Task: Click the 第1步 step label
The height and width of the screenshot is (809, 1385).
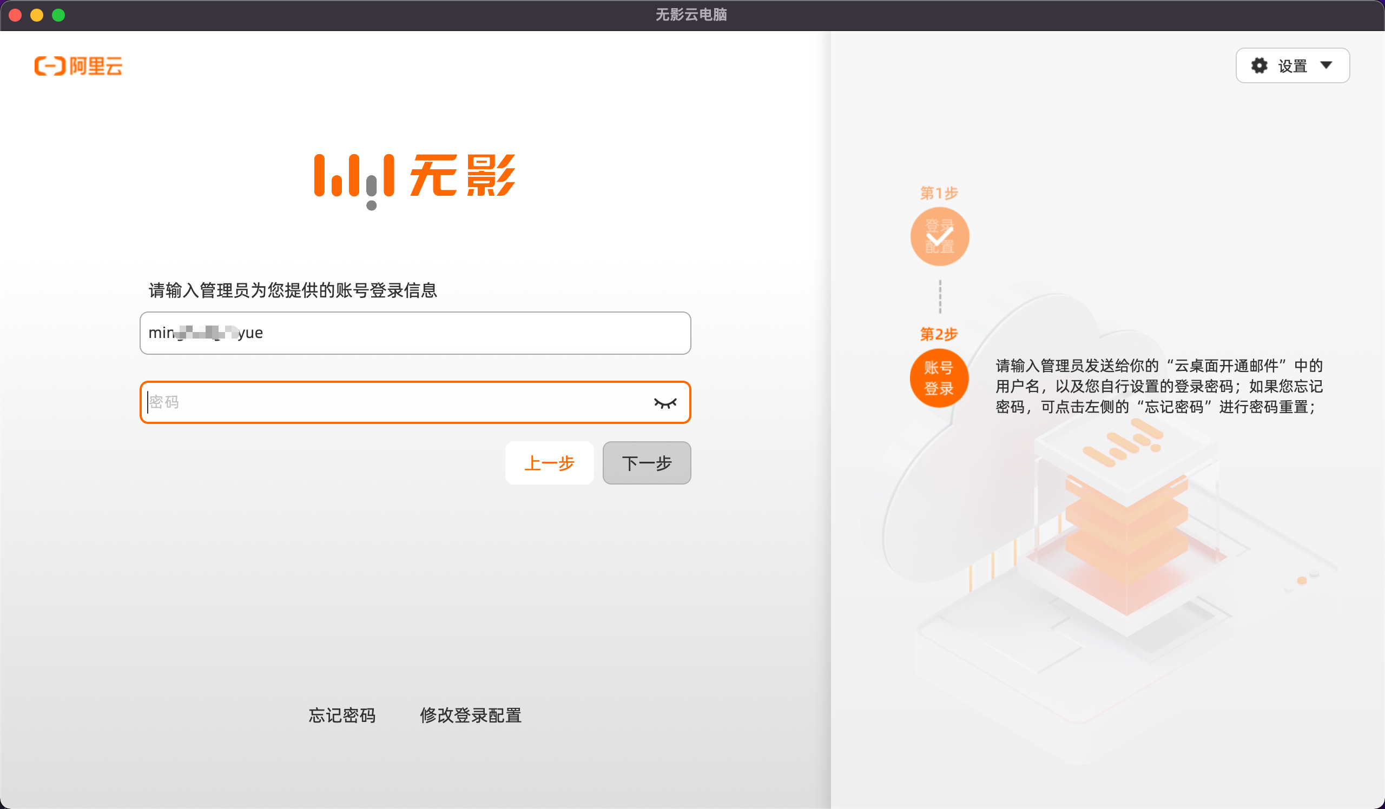Action: coord(939,193)
